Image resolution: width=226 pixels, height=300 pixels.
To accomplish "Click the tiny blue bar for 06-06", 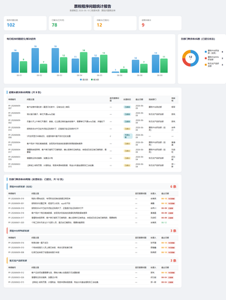I will click(116, 72).
